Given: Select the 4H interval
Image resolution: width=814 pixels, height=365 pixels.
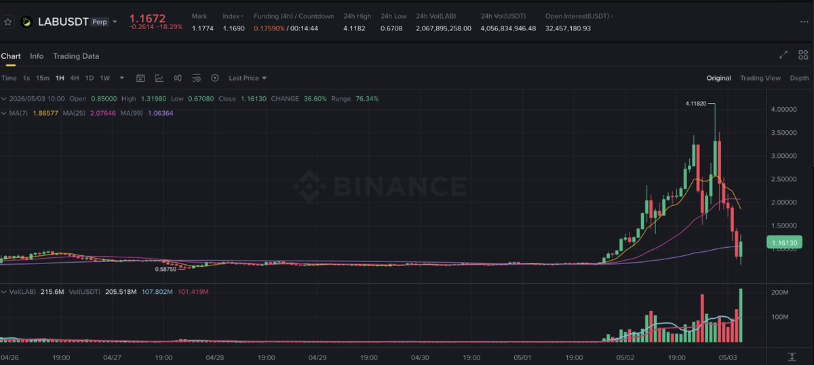Looking at the screenshot, I should (x=75, y=78).
